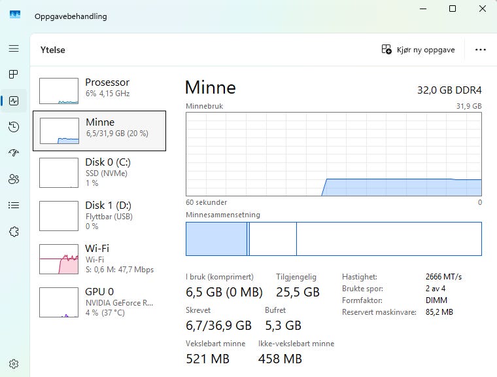Viewport: 497px width, 377px height.
Task: Click the Ytelse page heading
Action: point(52,50)
